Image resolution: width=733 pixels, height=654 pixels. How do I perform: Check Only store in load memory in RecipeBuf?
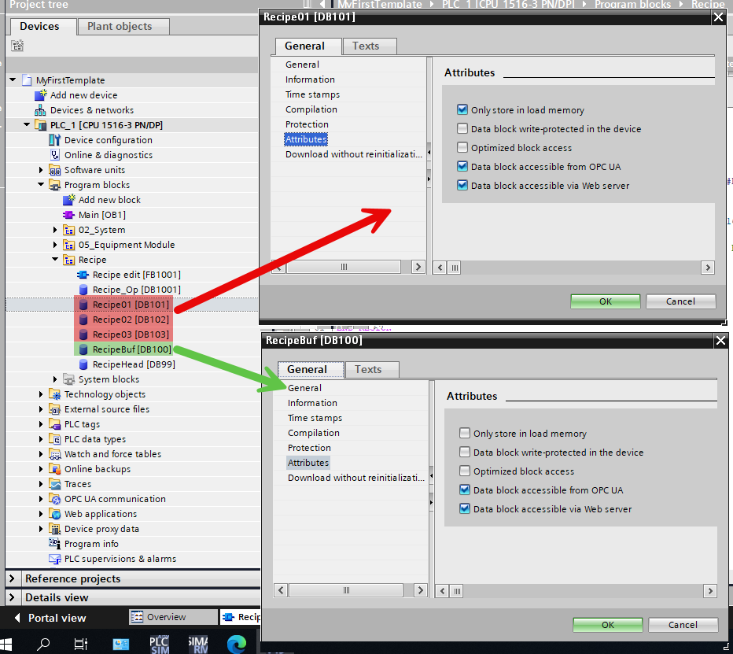(465, 433)
